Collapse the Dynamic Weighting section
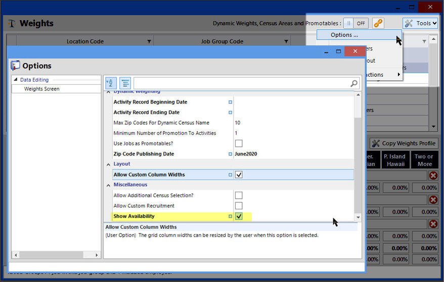This screenshot has width=444, height=282. [108, 92]
